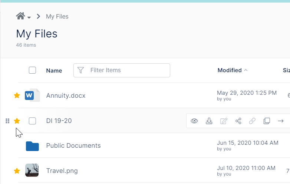Open the Annuity.docx file
Screen dimensions: 290x184
[66, 96]
